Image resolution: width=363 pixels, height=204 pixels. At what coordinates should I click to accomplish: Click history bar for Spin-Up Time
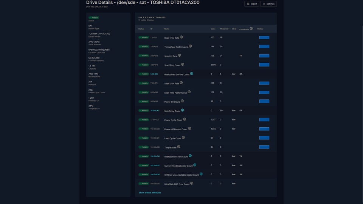pyautogui.click(x=264, y=56)
